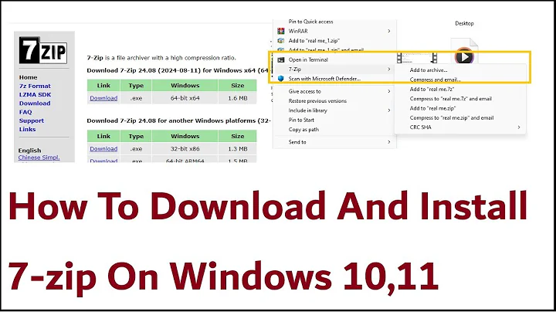Choose Include in library
The image size is (556, 312).
[308, 110]
